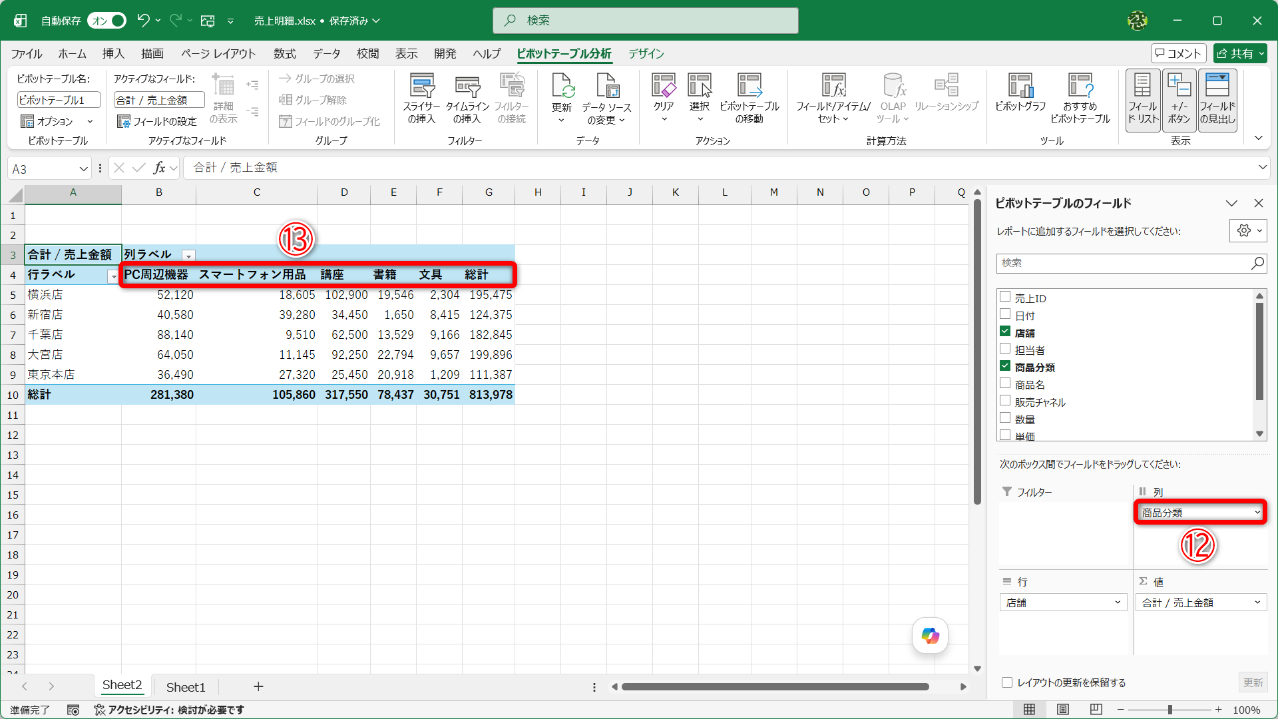Open field list tools gear menu
The image size is (1278, 719).
tap(1248, 231)
